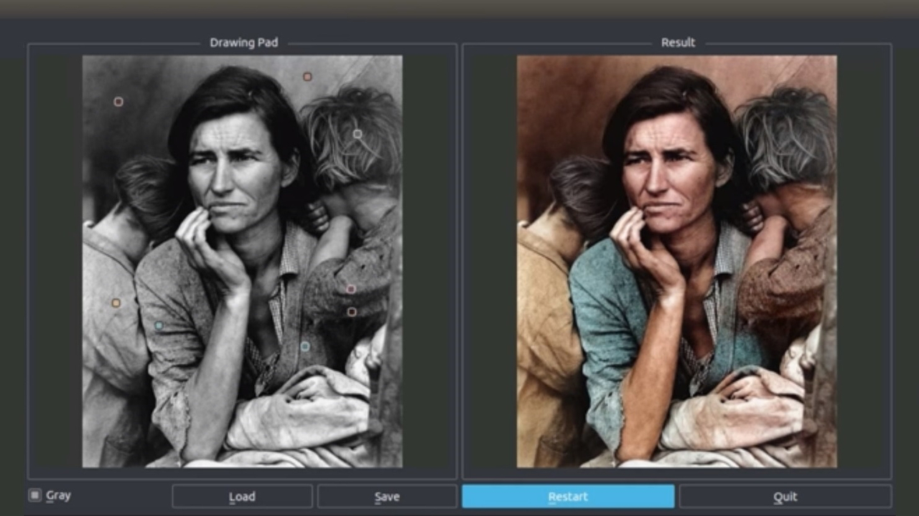This screenshot has width=919, height=516.
Task: Click the Load button
Action: pos(242,497)
